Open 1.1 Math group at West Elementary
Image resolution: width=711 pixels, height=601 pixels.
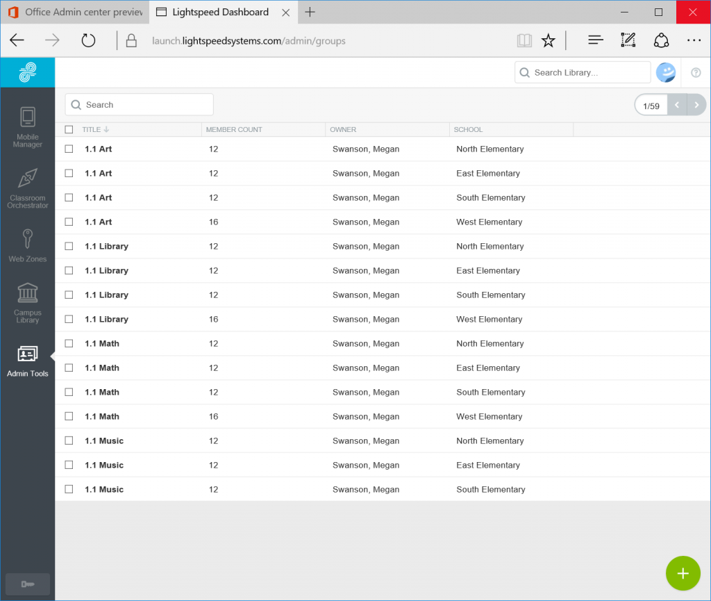[x=101, y=417]
